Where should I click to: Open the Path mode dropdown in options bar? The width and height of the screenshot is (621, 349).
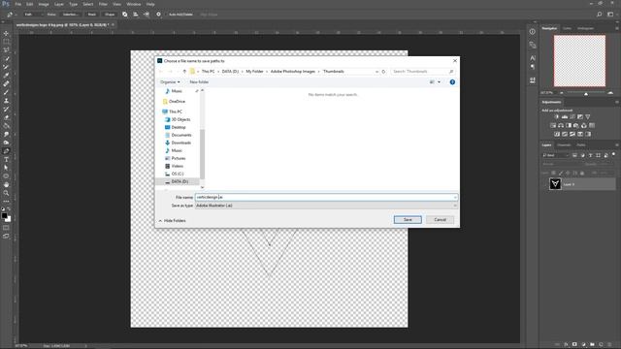(33, 15)
